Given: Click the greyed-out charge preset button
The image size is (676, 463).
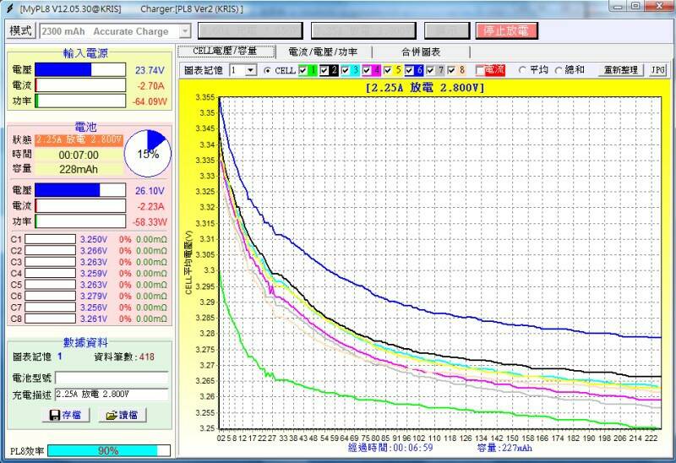Looking at the screenshot, I should pos(250,31).
